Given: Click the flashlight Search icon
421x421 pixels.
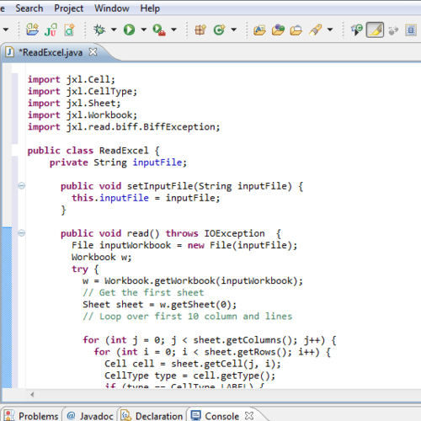Looking at the screenshot, I should click(315, 29).
